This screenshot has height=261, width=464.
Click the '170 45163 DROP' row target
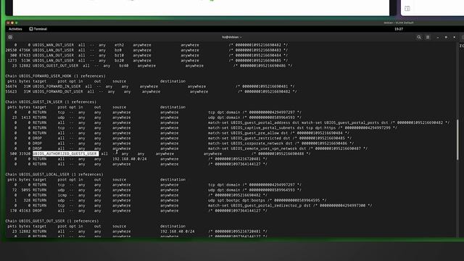pos(37,211)
